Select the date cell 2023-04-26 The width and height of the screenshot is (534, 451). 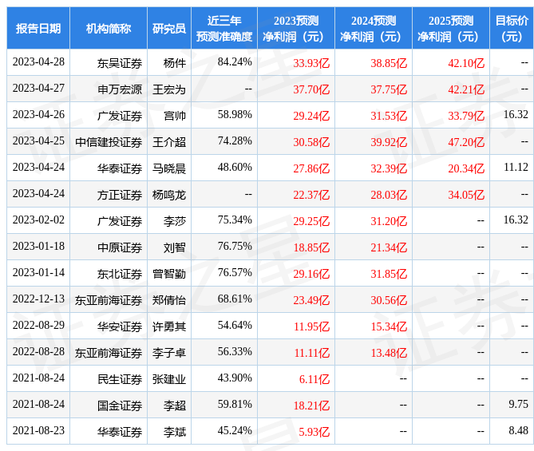38,114
